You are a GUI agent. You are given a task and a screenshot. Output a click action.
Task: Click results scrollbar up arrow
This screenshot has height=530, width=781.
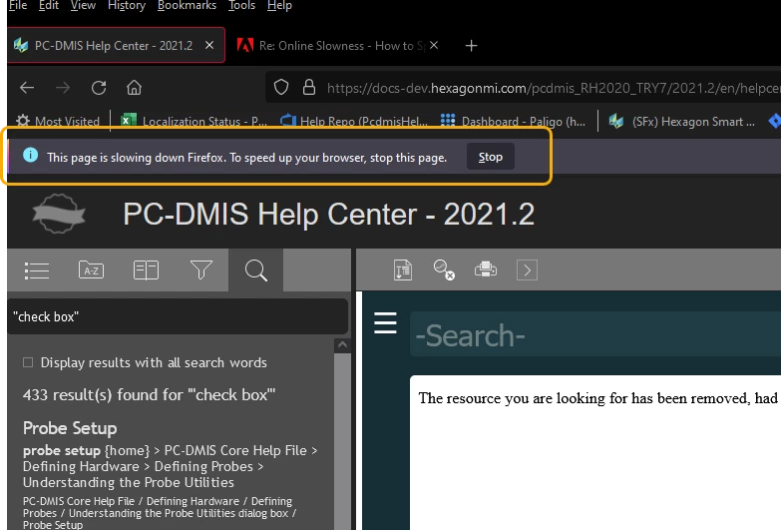point(342,345)
